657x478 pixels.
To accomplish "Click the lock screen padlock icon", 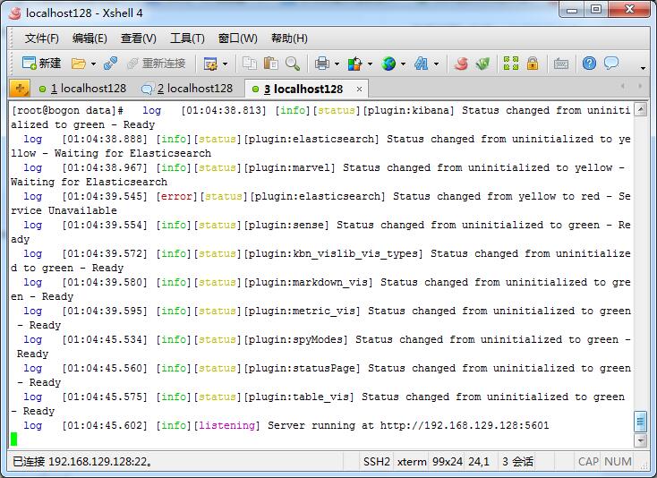I will tap(533, 64).
